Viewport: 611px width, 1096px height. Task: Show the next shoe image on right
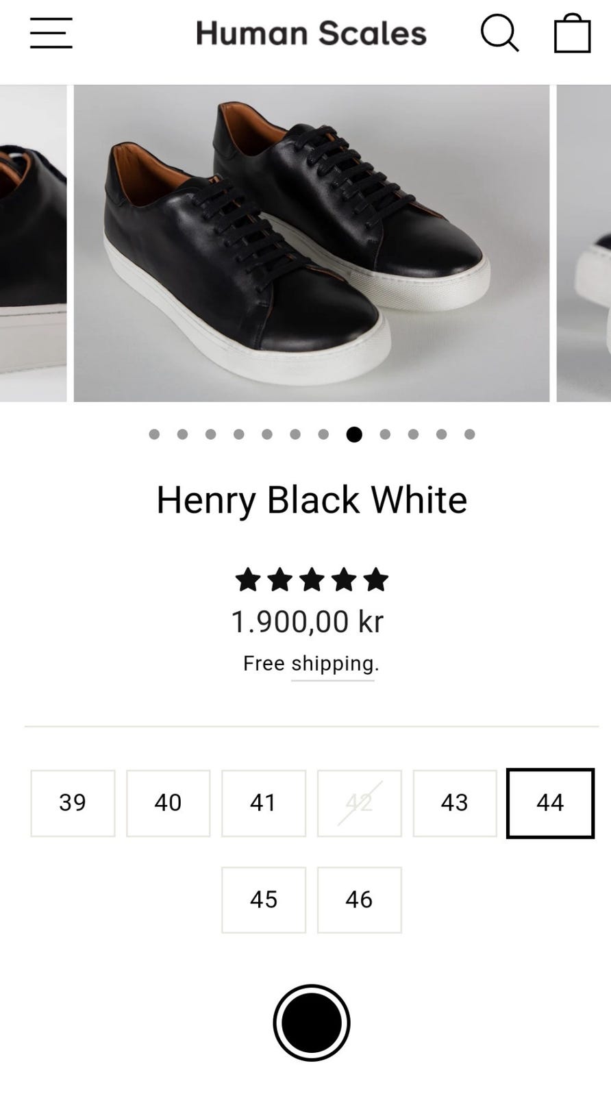pos(584,243)
